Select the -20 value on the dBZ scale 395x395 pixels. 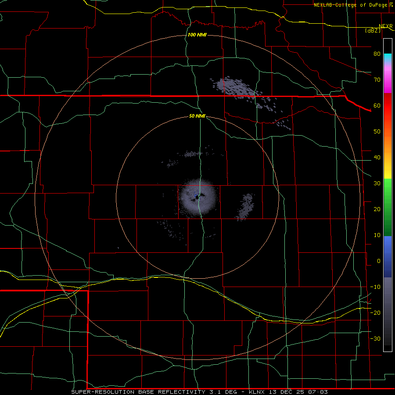(375, 312)
